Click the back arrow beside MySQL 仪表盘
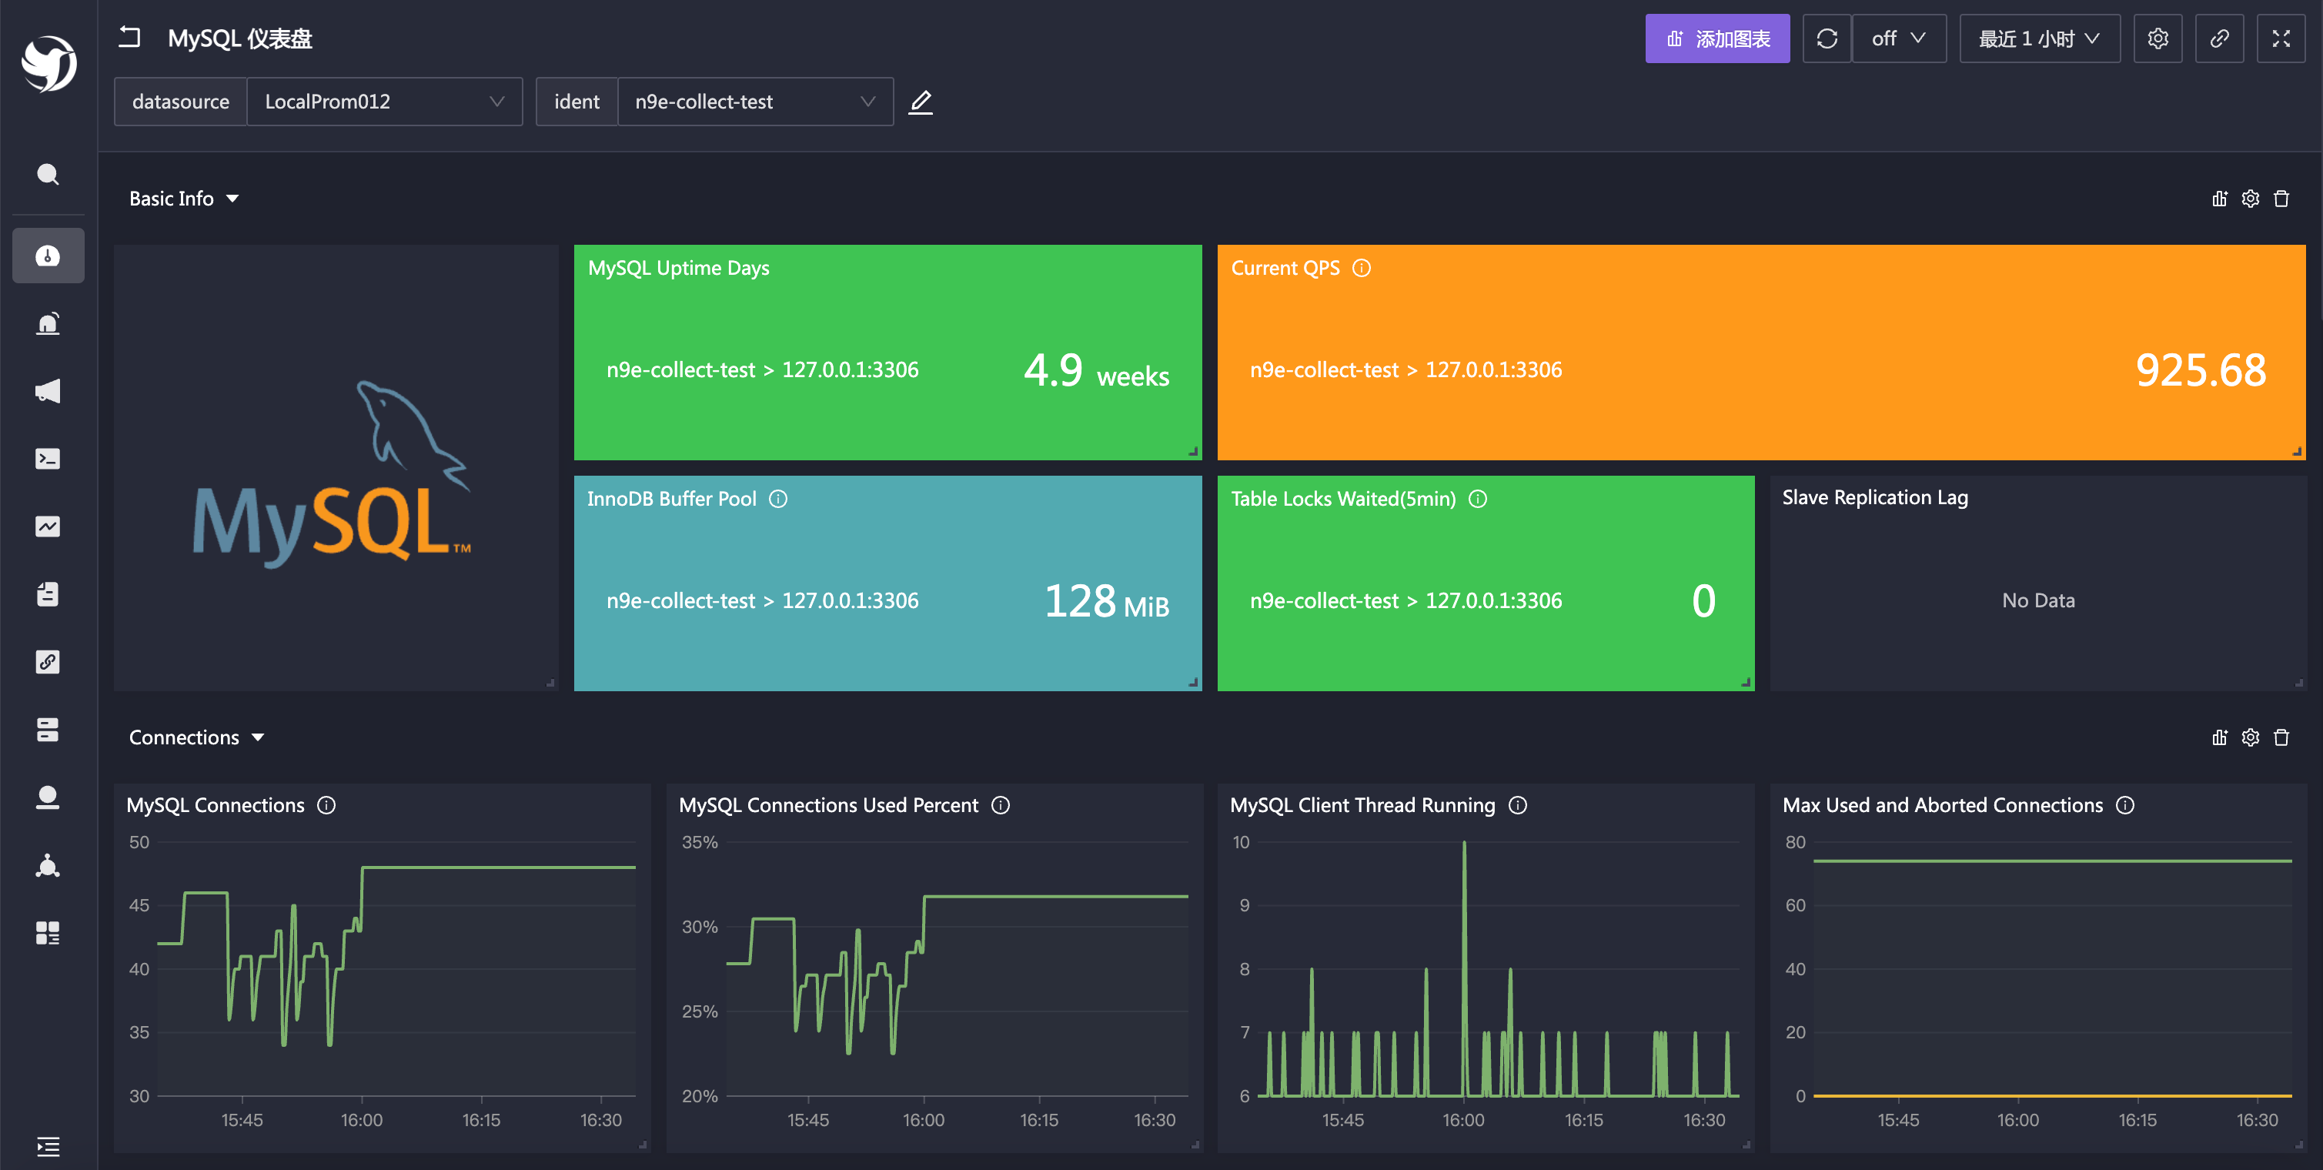The height and width of the screenshot is (1170, 2323). (x=130, y=38)
